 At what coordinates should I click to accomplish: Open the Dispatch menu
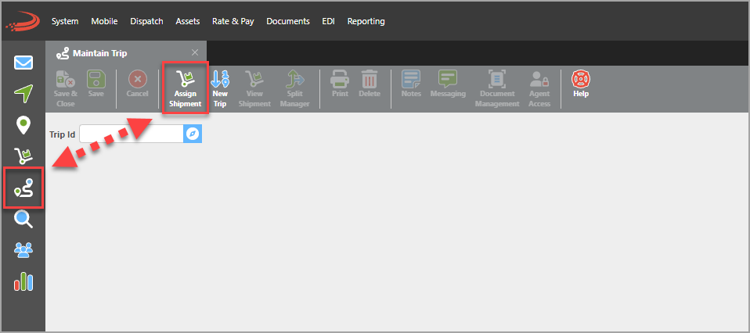(x=146, y=21)
